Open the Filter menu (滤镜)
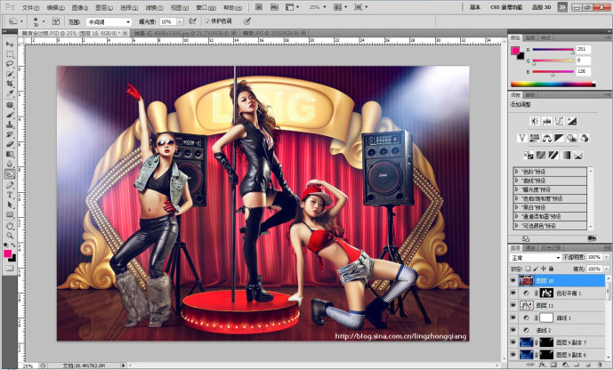 point(153,7)
